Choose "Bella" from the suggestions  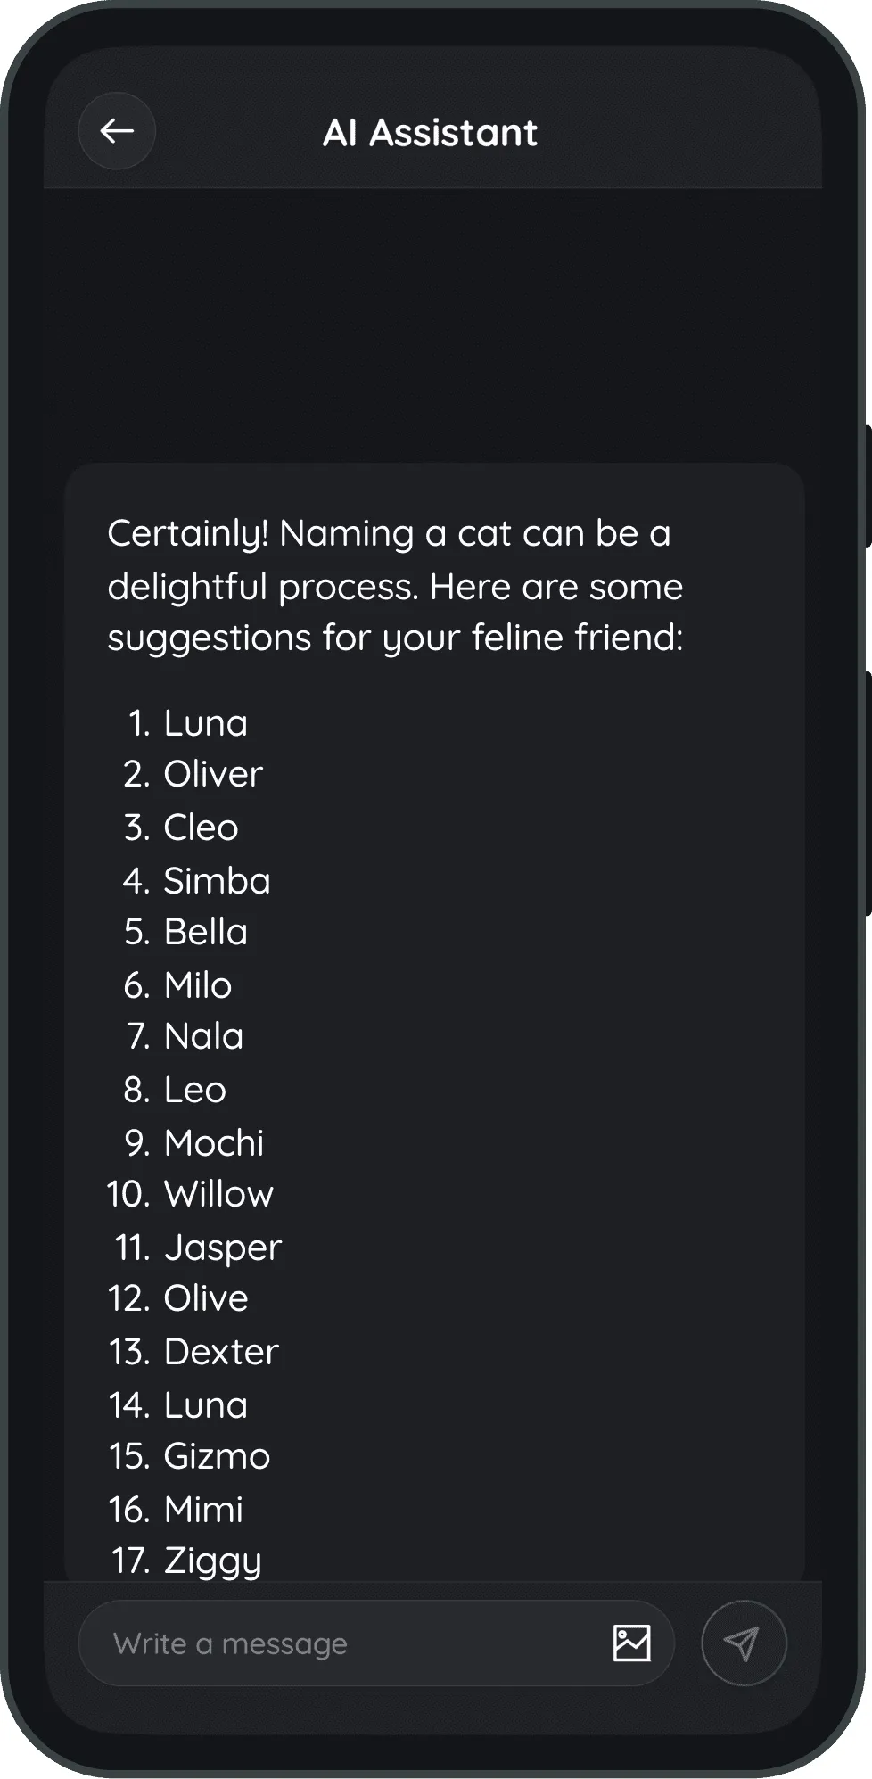205,932
